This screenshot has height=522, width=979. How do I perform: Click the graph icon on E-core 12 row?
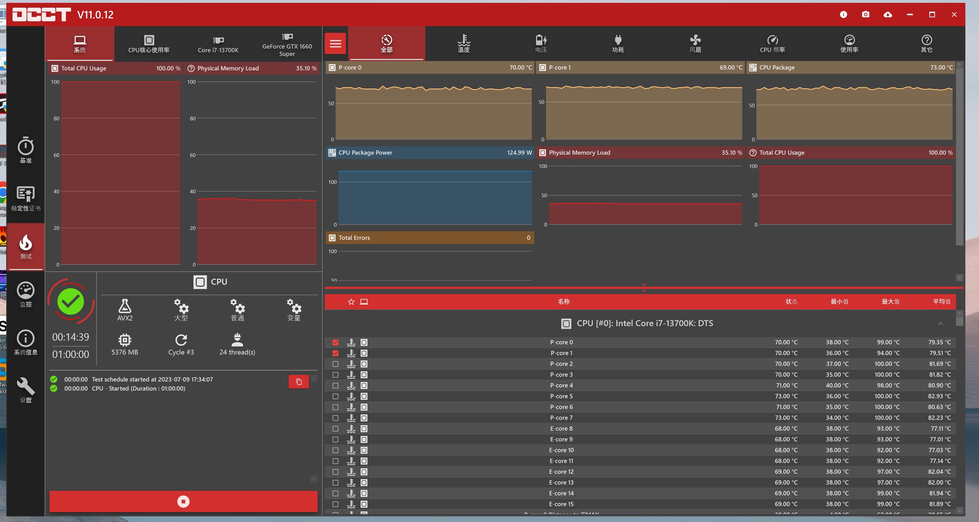[x=364, y=472]
